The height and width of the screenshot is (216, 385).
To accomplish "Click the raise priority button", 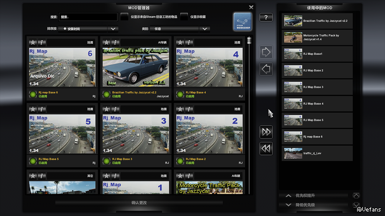I will click(313, 196).
